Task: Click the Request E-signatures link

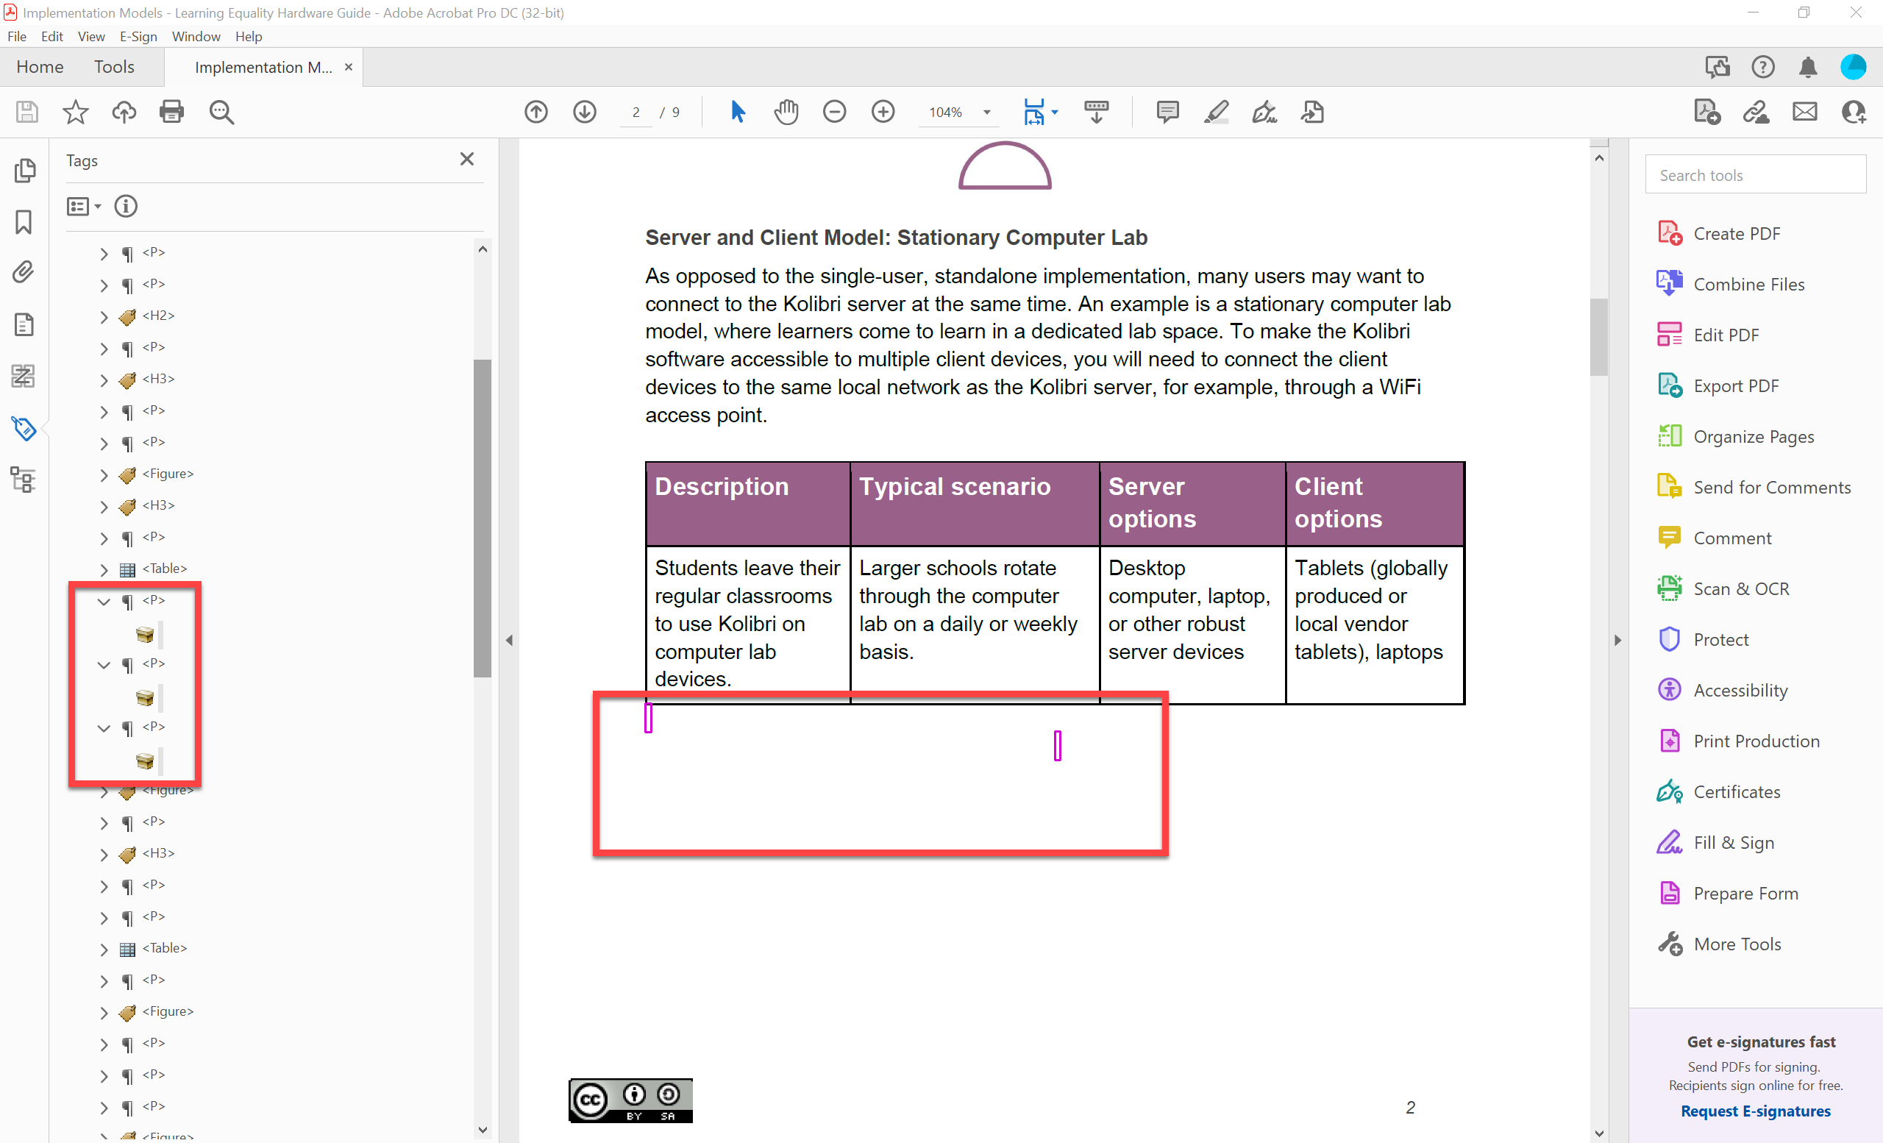Action: tap(1754, 1110)
